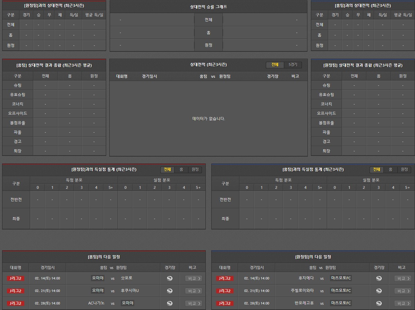Screen dimensions: 415x310
Task: Open 비교 for 주빌로이와타 vs 마츠모토FC match
Action: tap(403, 291)
